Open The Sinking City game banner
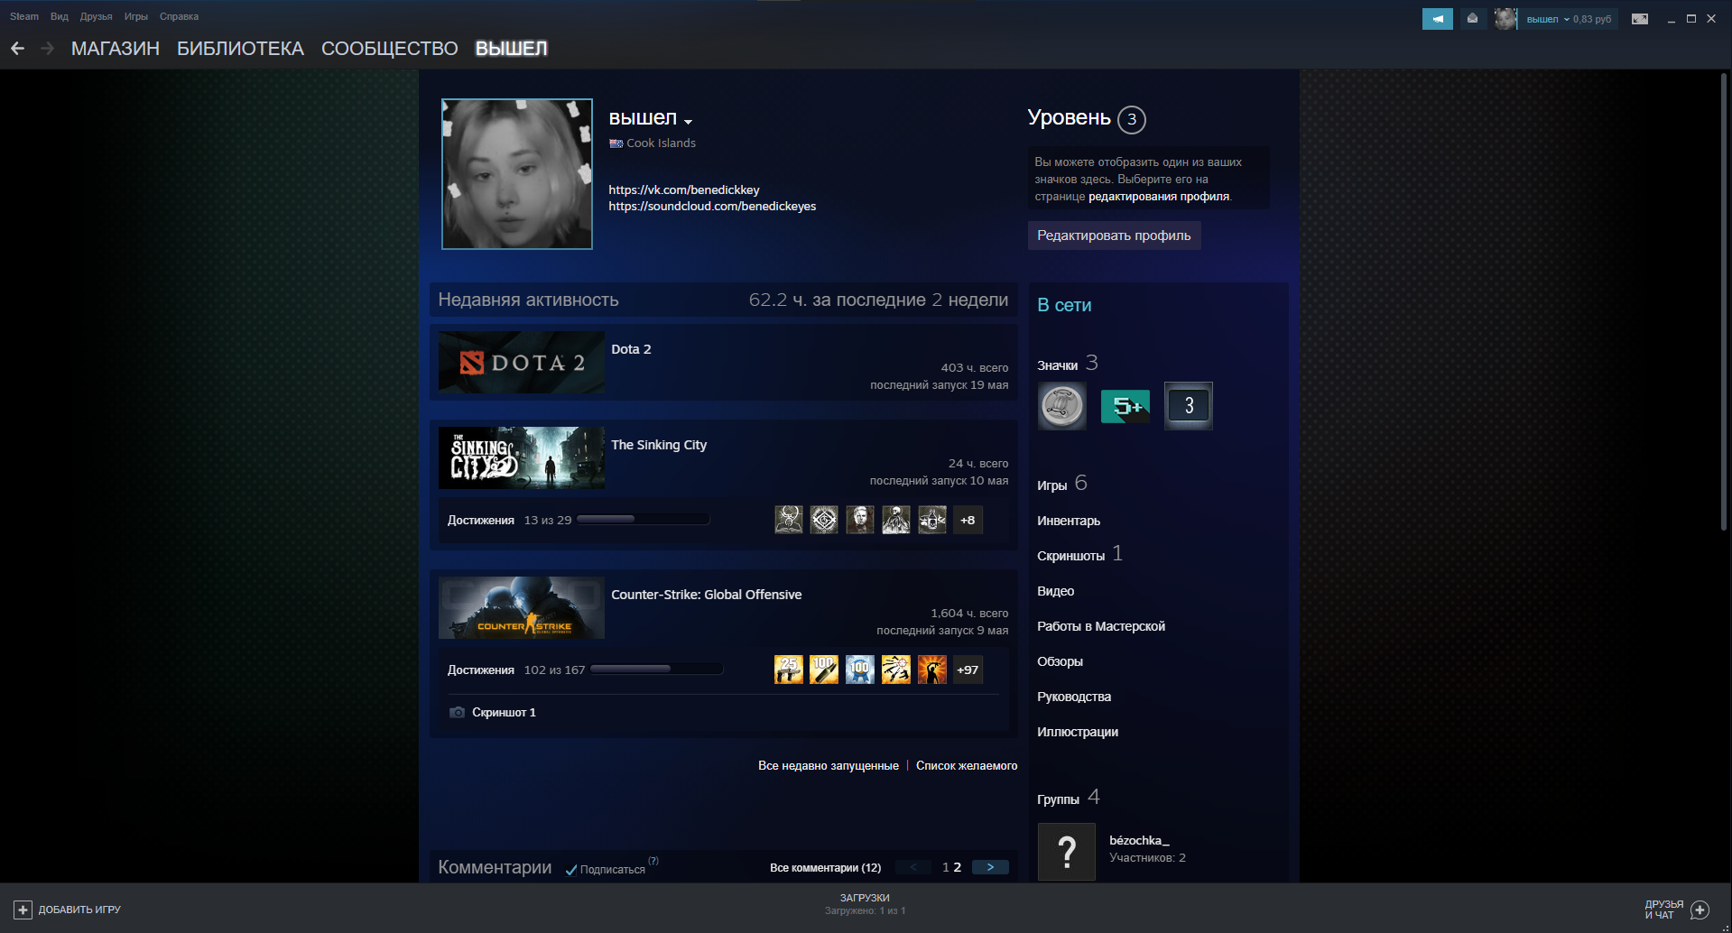Image resolution: width=1732 pixels, height=933 pixels. point(522,458)
